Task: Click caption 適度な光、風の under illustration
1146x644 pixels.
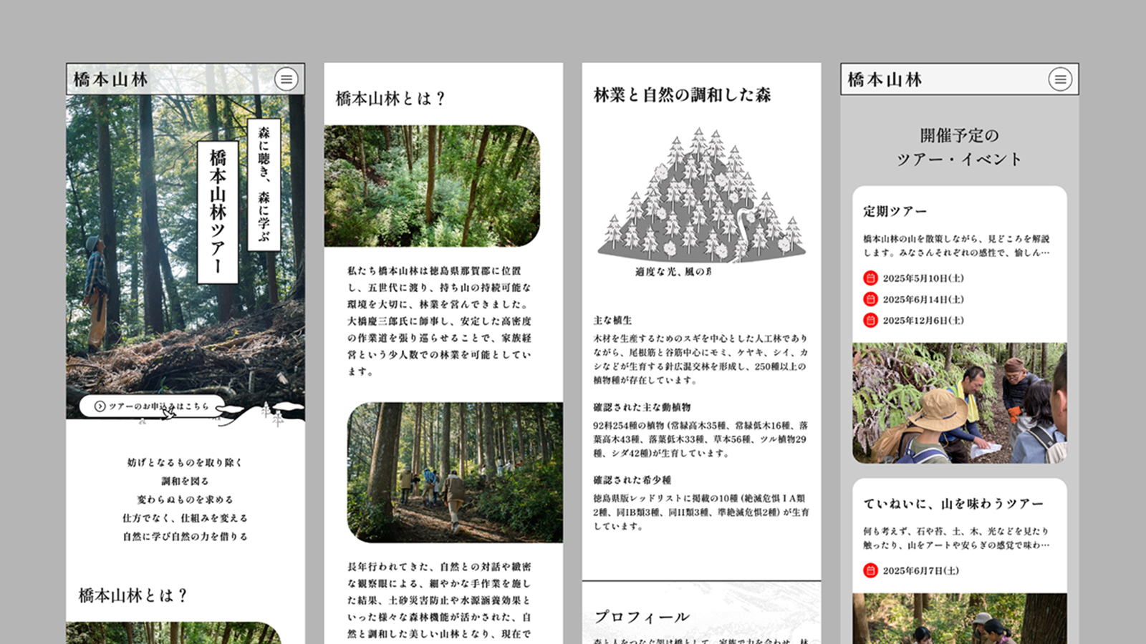Action: point(673,272)
